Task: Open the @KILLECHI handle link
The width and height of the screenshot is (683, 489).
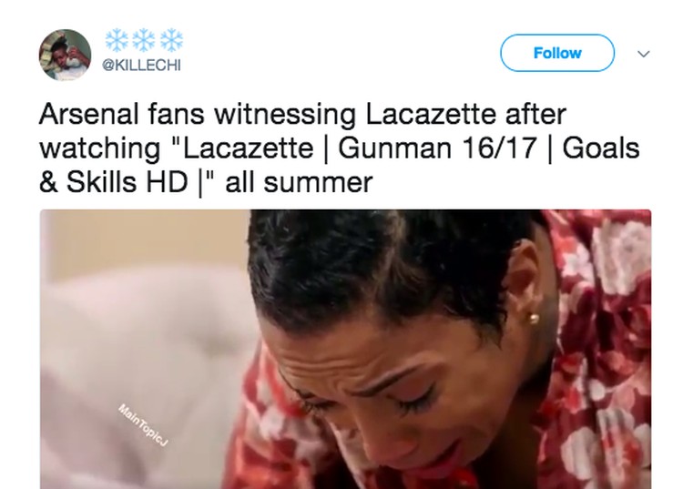Action: point(141,66)
